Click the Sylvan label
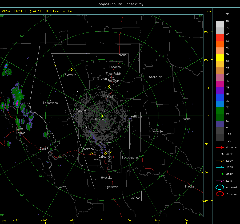The width and height of the screenshot is (240, 224). pyautogui.click(x=102, y=79)
